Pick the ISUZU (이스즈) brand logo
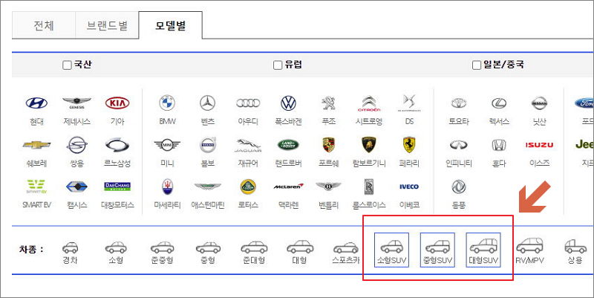The width and height of the screenshot is (594, 298). click(x=540, y=145)
